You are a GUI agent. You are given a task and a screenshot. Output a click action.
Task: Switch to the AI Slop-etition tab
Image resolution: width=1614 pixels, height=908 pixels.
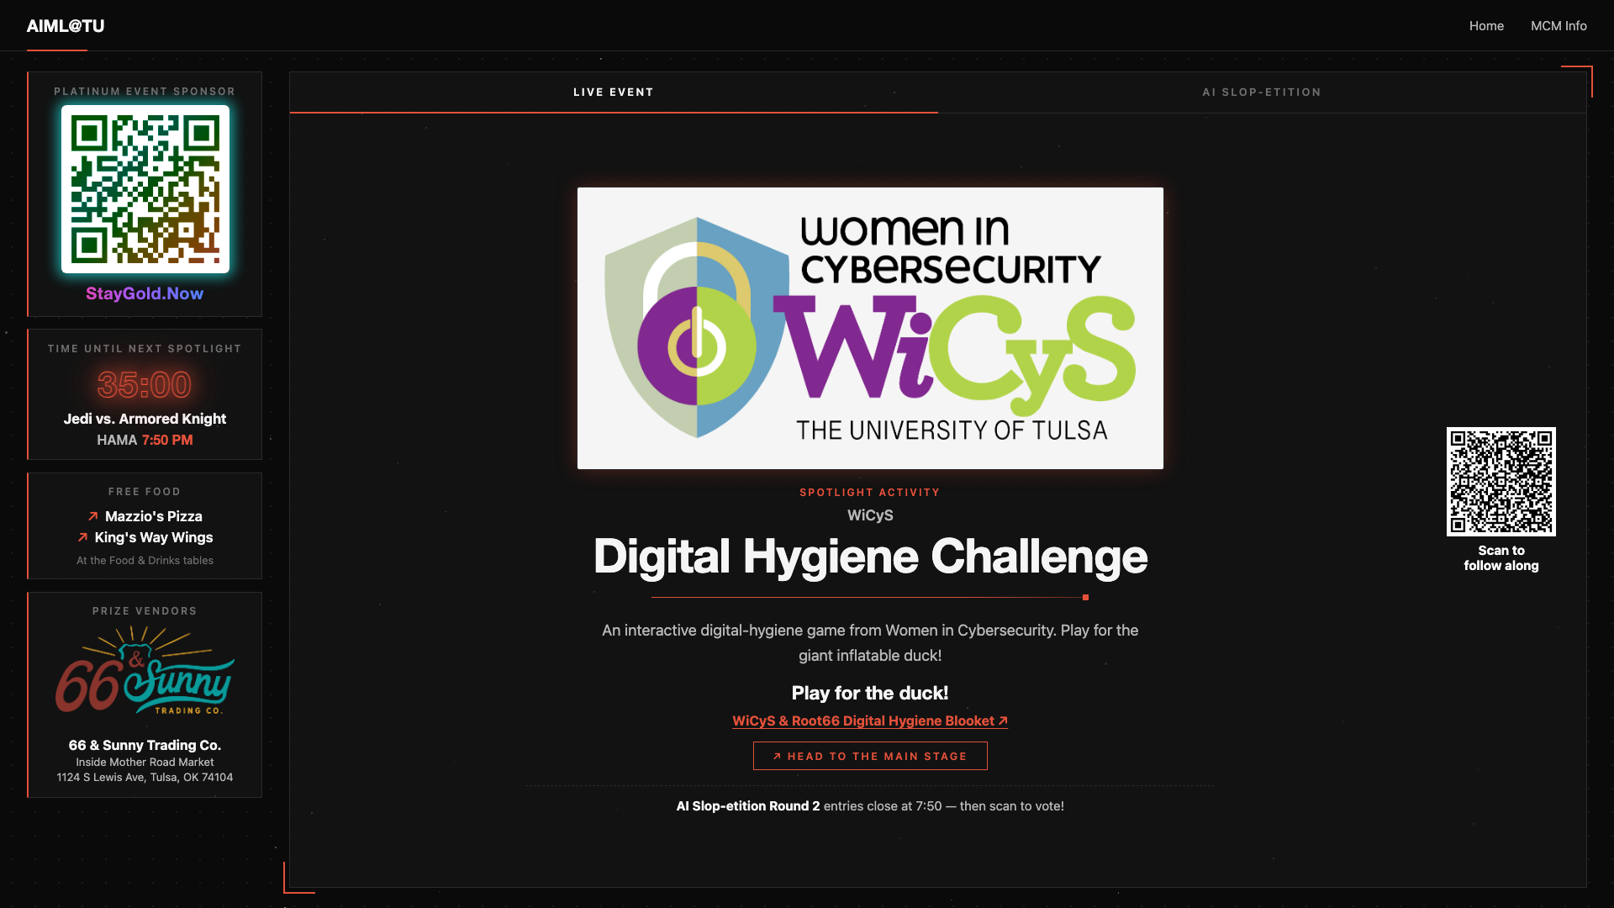1262,92
